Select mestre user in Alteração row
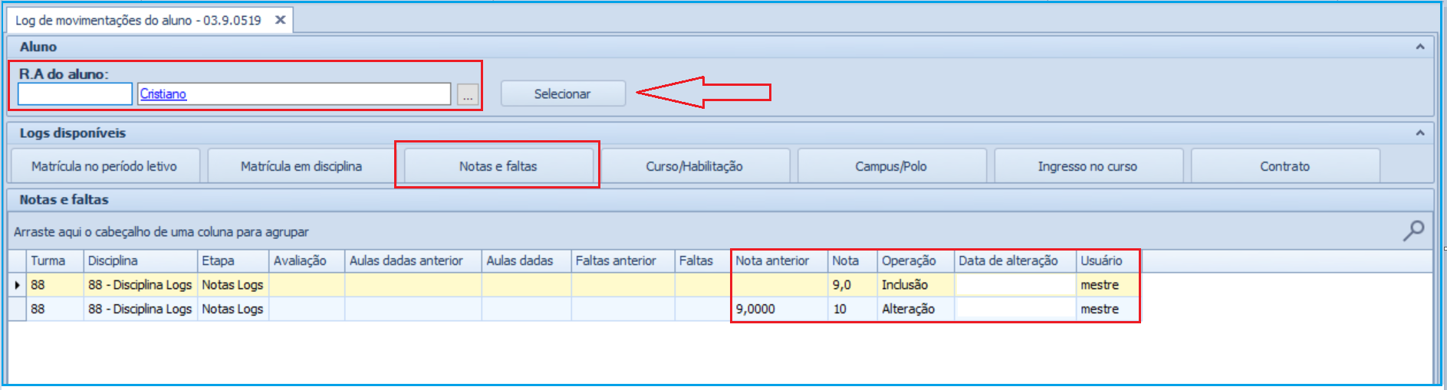The width and height of the screenshot is (1447, 390). pos(1108,309)
